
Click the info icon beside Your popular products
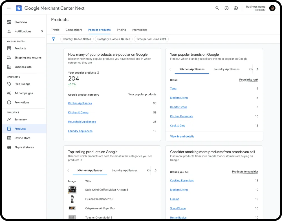point(98,73)
